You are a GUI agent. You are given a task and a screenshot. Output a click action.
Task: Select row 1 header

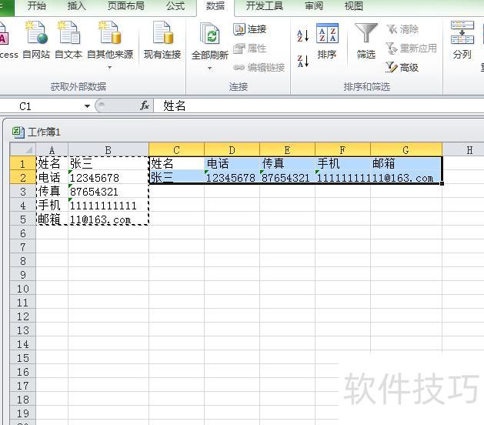(23, 163)
